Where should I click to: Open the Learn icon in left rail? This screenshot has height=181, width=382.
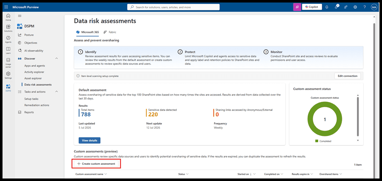tap(8, 50)
